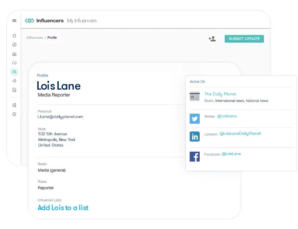Click the SUBMIT UPDATE button
Viewport: 298px width, 229px height.
[x=244, y=39]
